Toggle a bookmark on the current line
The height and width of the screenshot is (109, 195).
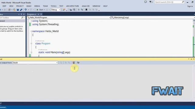pos(86,10)
